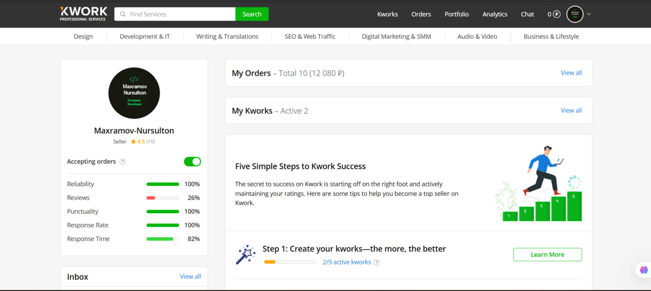The height and width of the screenshot is (291, 651).
Task: Open Analytics from top navigation
Action: [495, 14]
